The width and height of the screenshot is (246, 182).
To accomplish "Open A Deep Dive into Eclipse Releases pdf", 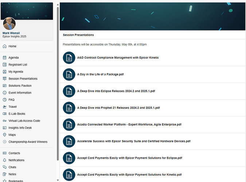I will pyautogui.click(x=116, y=91).
